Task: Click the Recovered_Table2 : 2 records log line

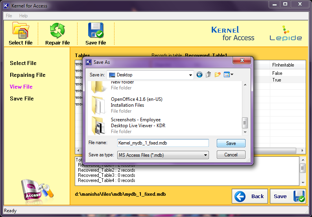Action: pyautogui.click(x=107, y=170)
